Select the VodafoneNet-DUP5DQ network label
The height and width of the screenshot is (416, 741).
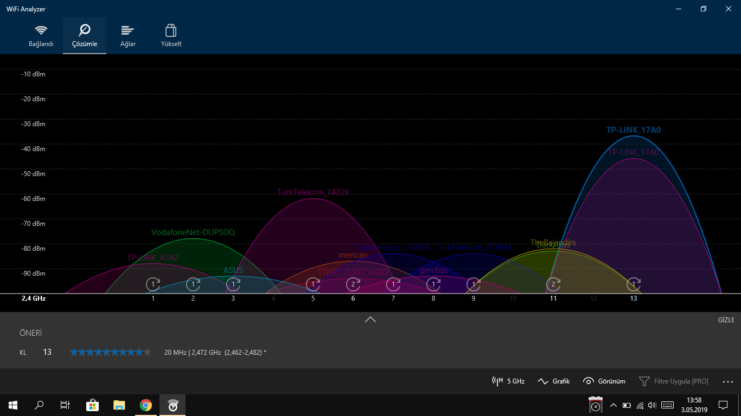click(x=193, y=232)
